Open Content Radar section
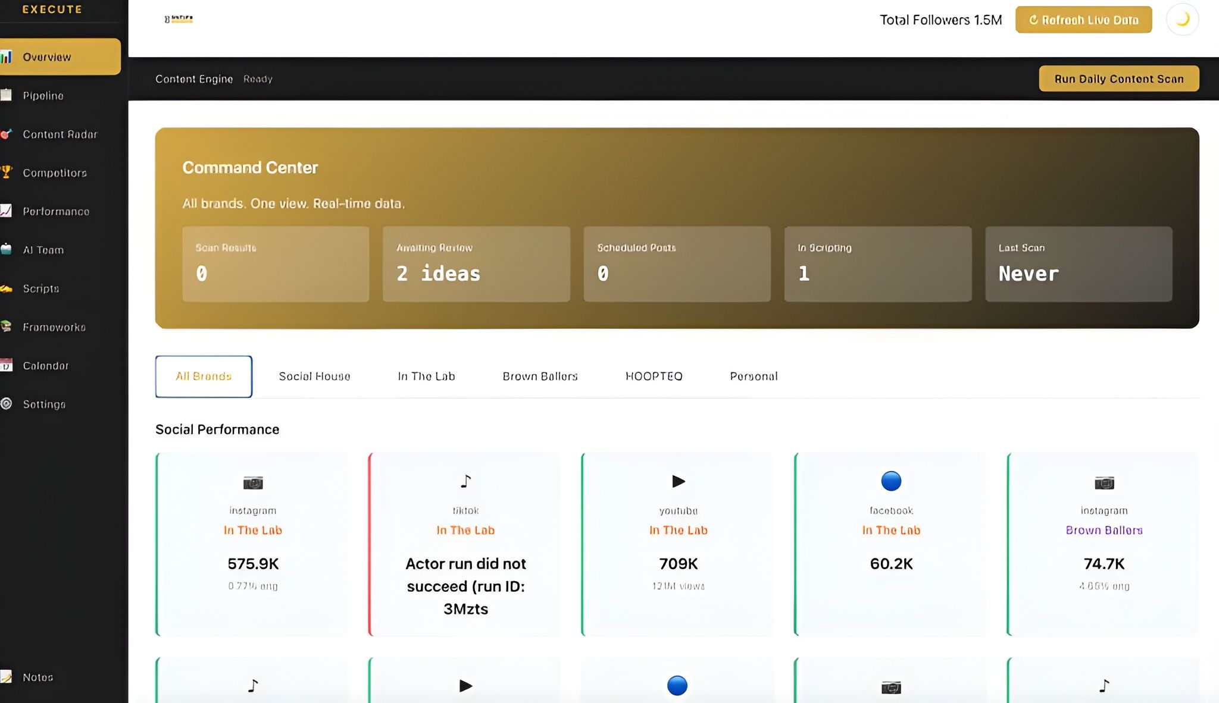 pyautogui.click(x=60, y=134)
